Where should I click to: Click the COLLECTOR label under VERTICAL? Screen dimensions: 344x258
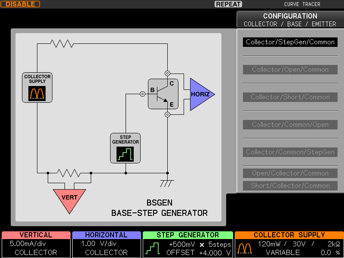(x=36, y=253)
